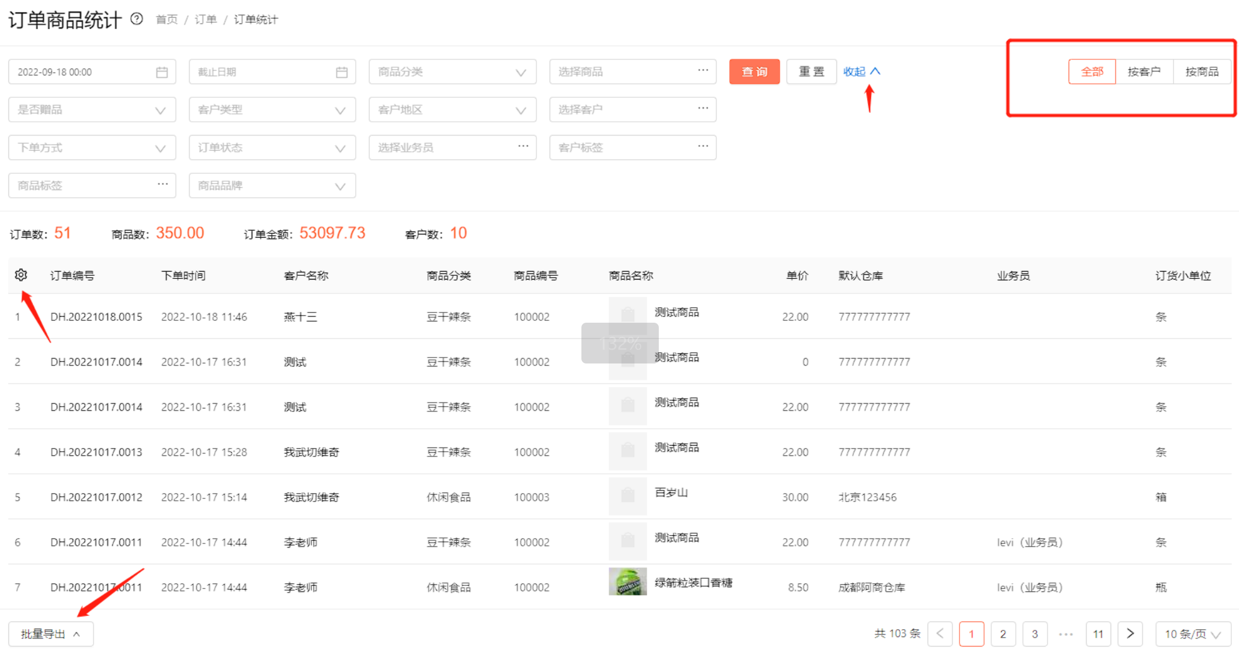The image size is (1239, 652).
Task: Expand the 下单方式 dropdown
Action: pos(92,148)
